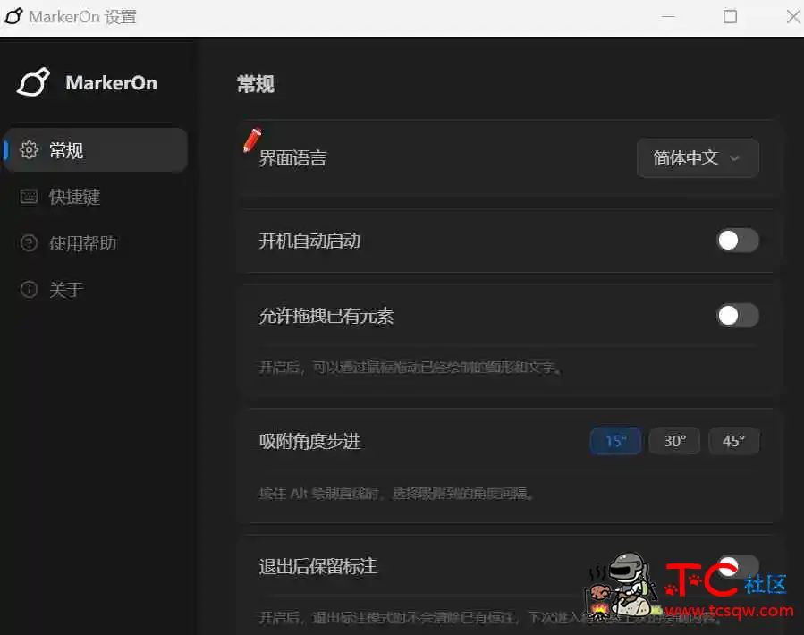Click the 界面语言 label
The height and width of the screenshot is (635, 804).
point(292,158)
